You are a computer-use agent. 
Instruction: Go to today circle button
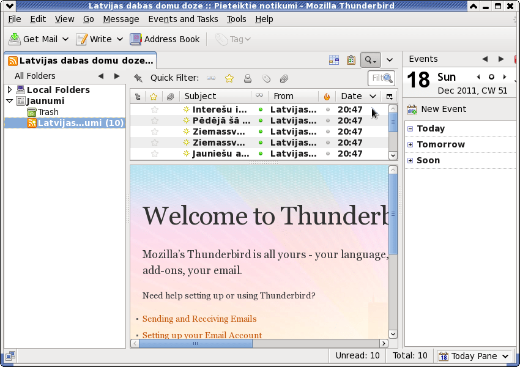point(491,77)
